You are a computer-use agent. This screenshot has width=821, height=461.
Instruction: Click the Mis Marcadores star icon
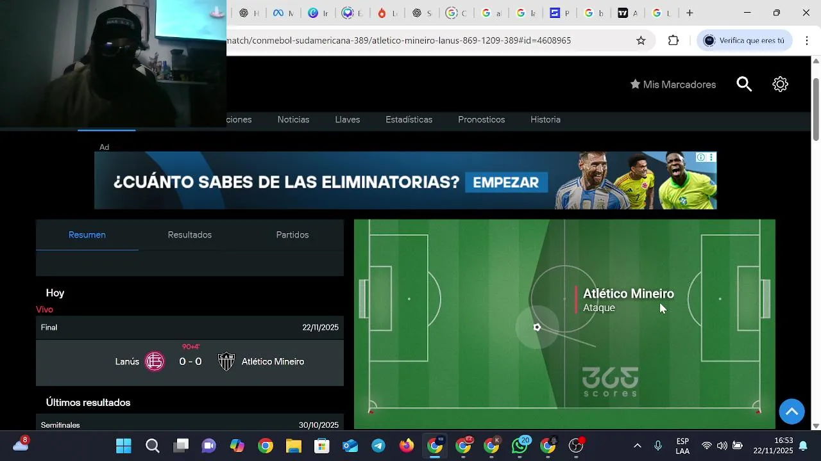(635, 85)
